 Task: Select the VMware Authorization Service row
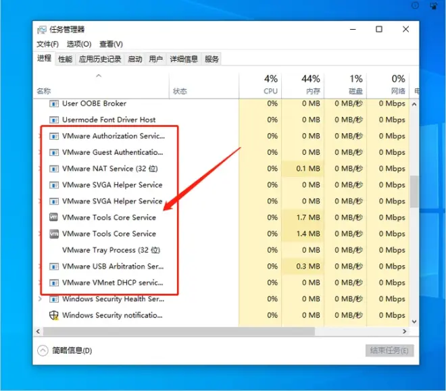coord(221,136)
